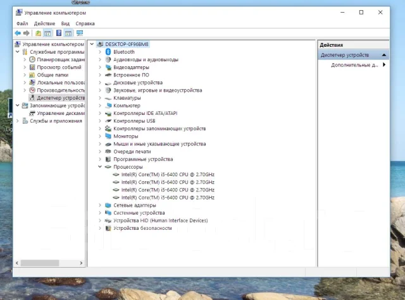Expand the Мониторы node
405x300 pixels.
coord(100,136)
